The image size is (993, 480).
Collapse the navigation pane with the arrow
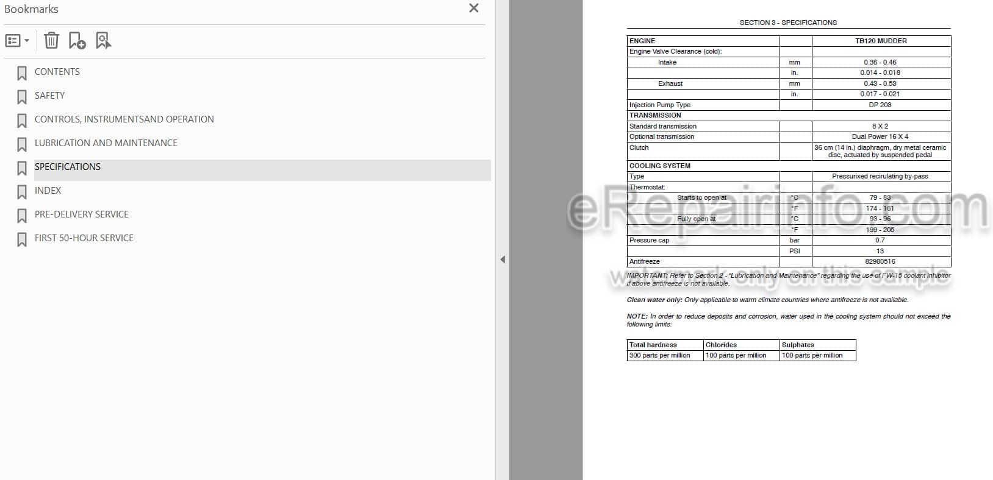tap(503, 259)
